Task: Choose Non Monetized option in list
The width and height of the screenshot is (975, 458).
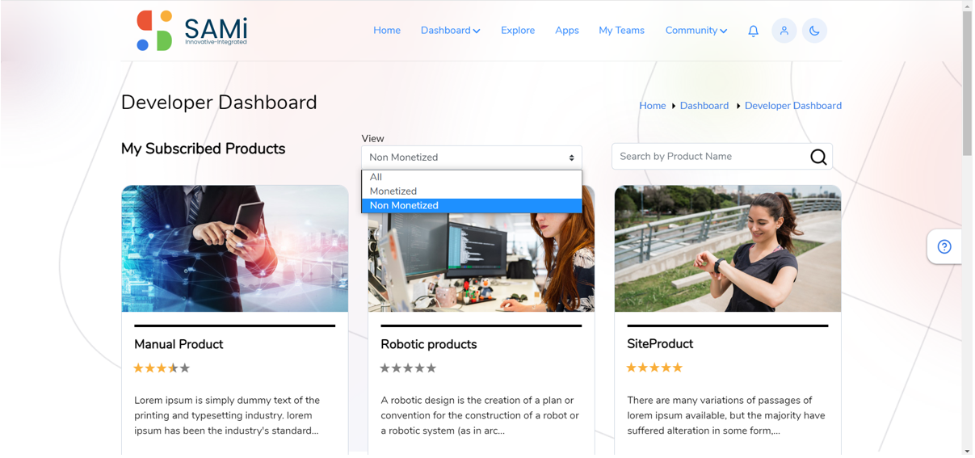Action: [472, 206]
